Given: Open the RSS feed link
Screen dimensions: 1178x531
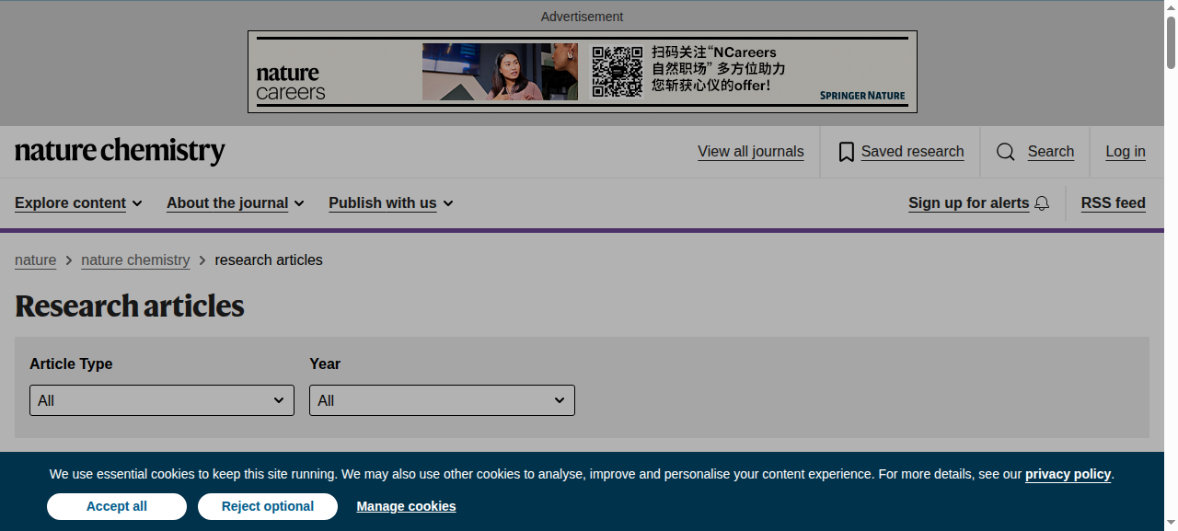Looking at the screenshot, I should click(1114, 203).
